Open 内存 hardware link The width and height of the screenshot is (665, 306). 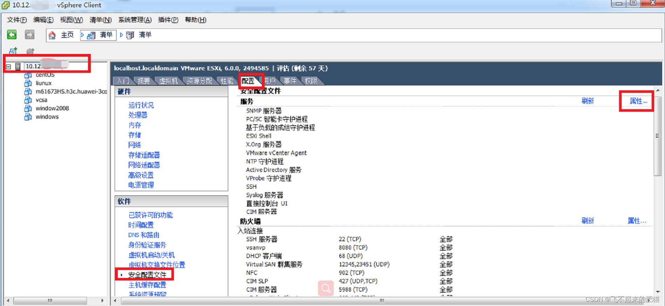pyautogui.click(x=135, y=125)
